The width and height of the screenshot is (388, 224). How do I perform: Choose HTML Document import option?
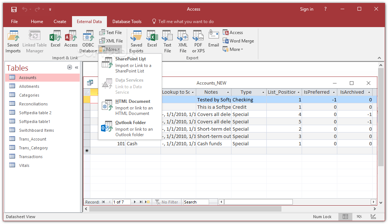tap(130, 107)
